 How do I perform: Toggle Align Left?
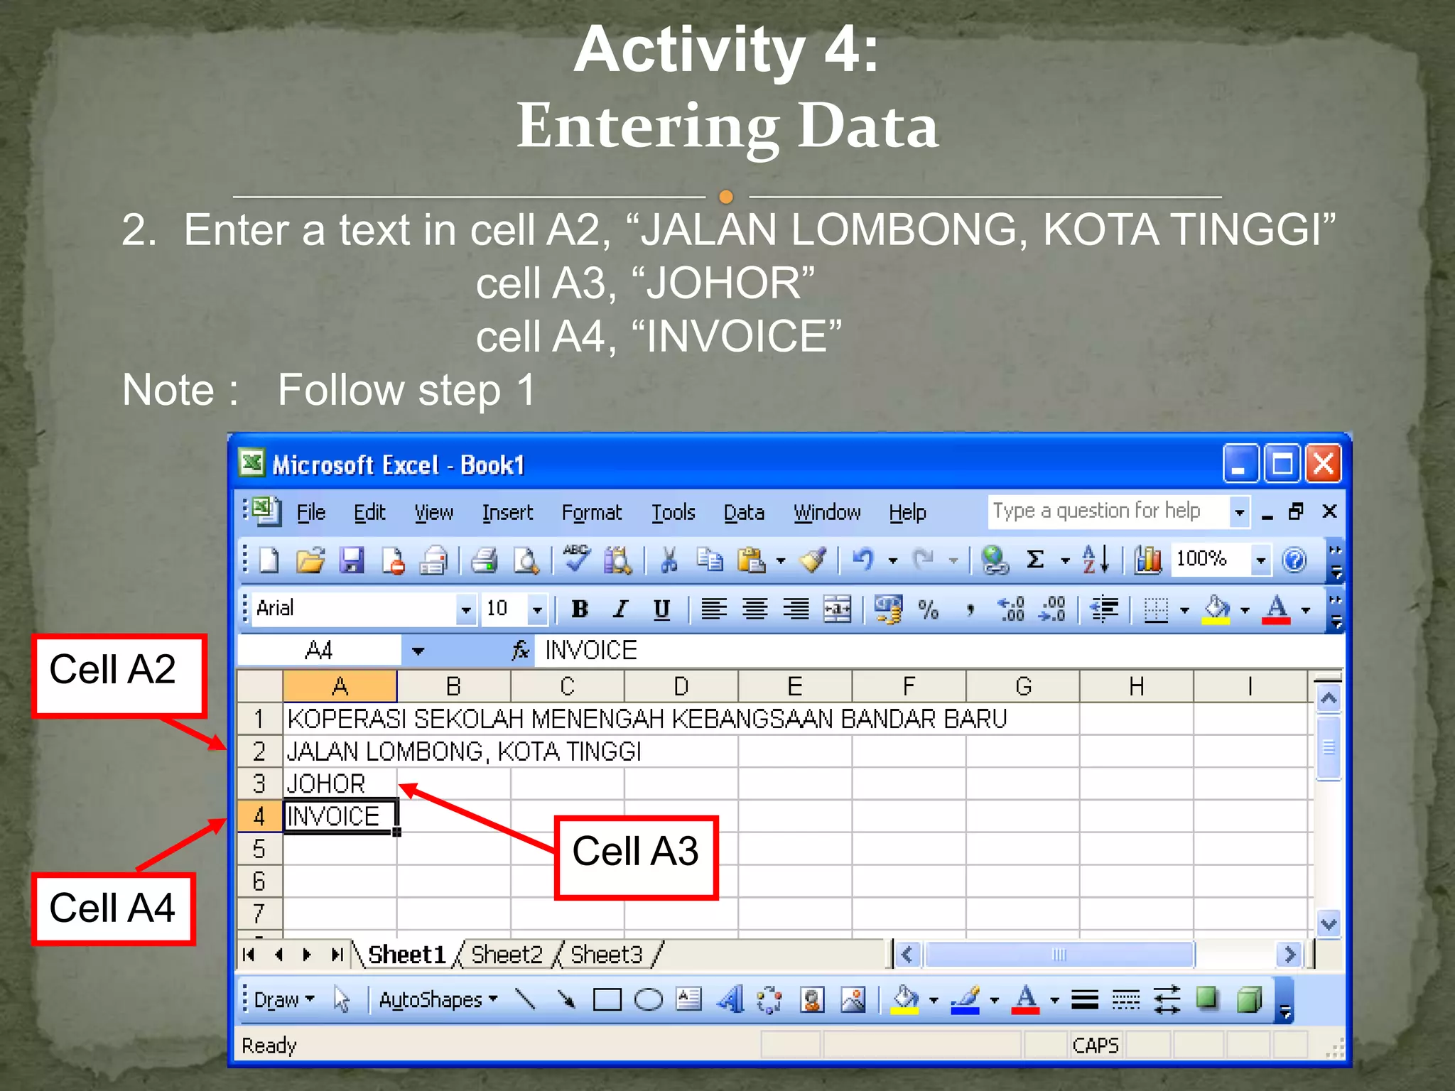click(714, 609)
